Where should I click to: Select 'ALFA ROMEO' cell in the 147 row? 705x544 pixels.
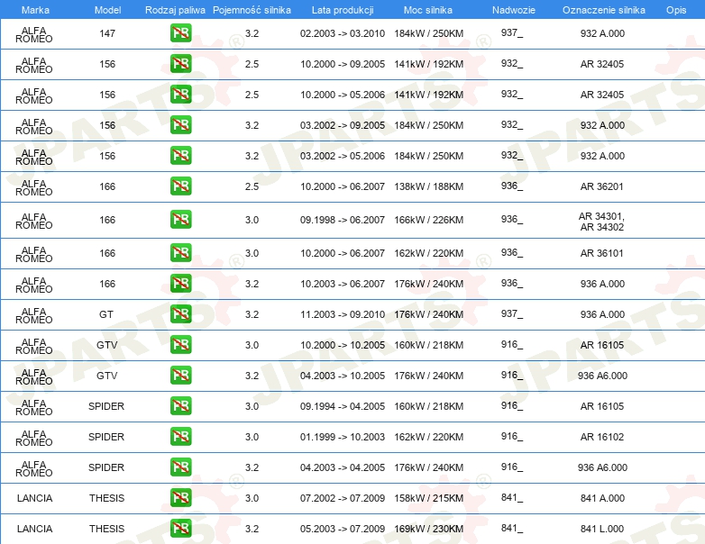coord(34,34)
